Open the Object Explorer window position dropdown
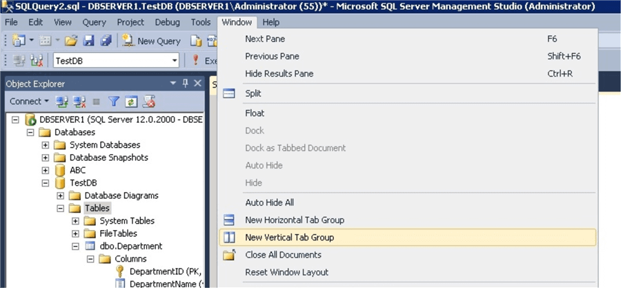This screenshot has width=621, height=288. (172, 84)
